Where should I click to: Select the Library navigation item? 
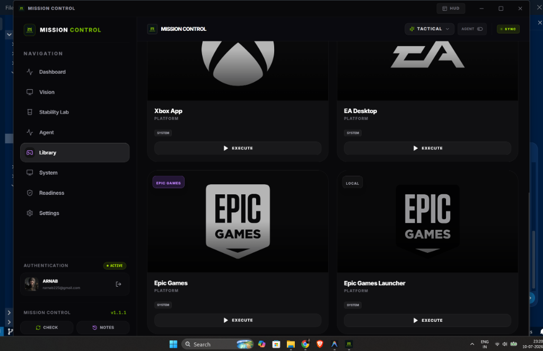click(x=74, y=152)
